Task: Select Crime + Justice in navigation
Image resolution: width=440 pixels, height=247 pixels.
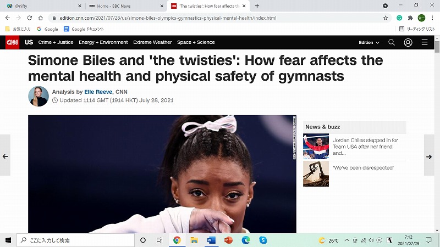Action: click(56, 42)
